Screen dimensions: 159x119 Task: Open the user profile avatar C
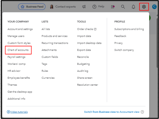tap(154, 7)
